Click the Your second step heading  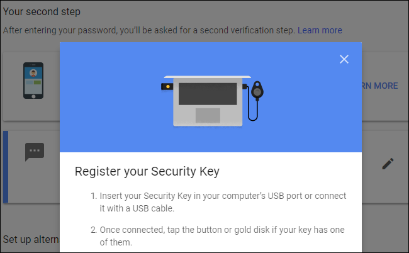tap(42, 12)
